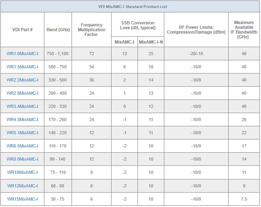This screenshot has width=261, height=207.
Task: Open the WR15MixAMC-I product link
Action: 22,199
